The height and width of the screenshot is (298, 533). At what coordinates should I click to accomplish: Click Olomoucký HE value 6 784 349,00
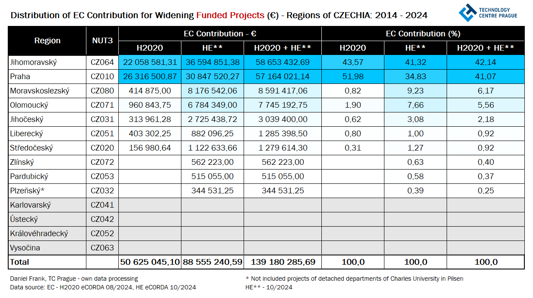tap(213, 105)
